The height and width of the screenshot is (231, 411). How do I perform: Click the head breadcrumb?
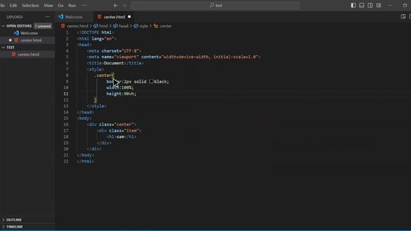click(123, 26)
